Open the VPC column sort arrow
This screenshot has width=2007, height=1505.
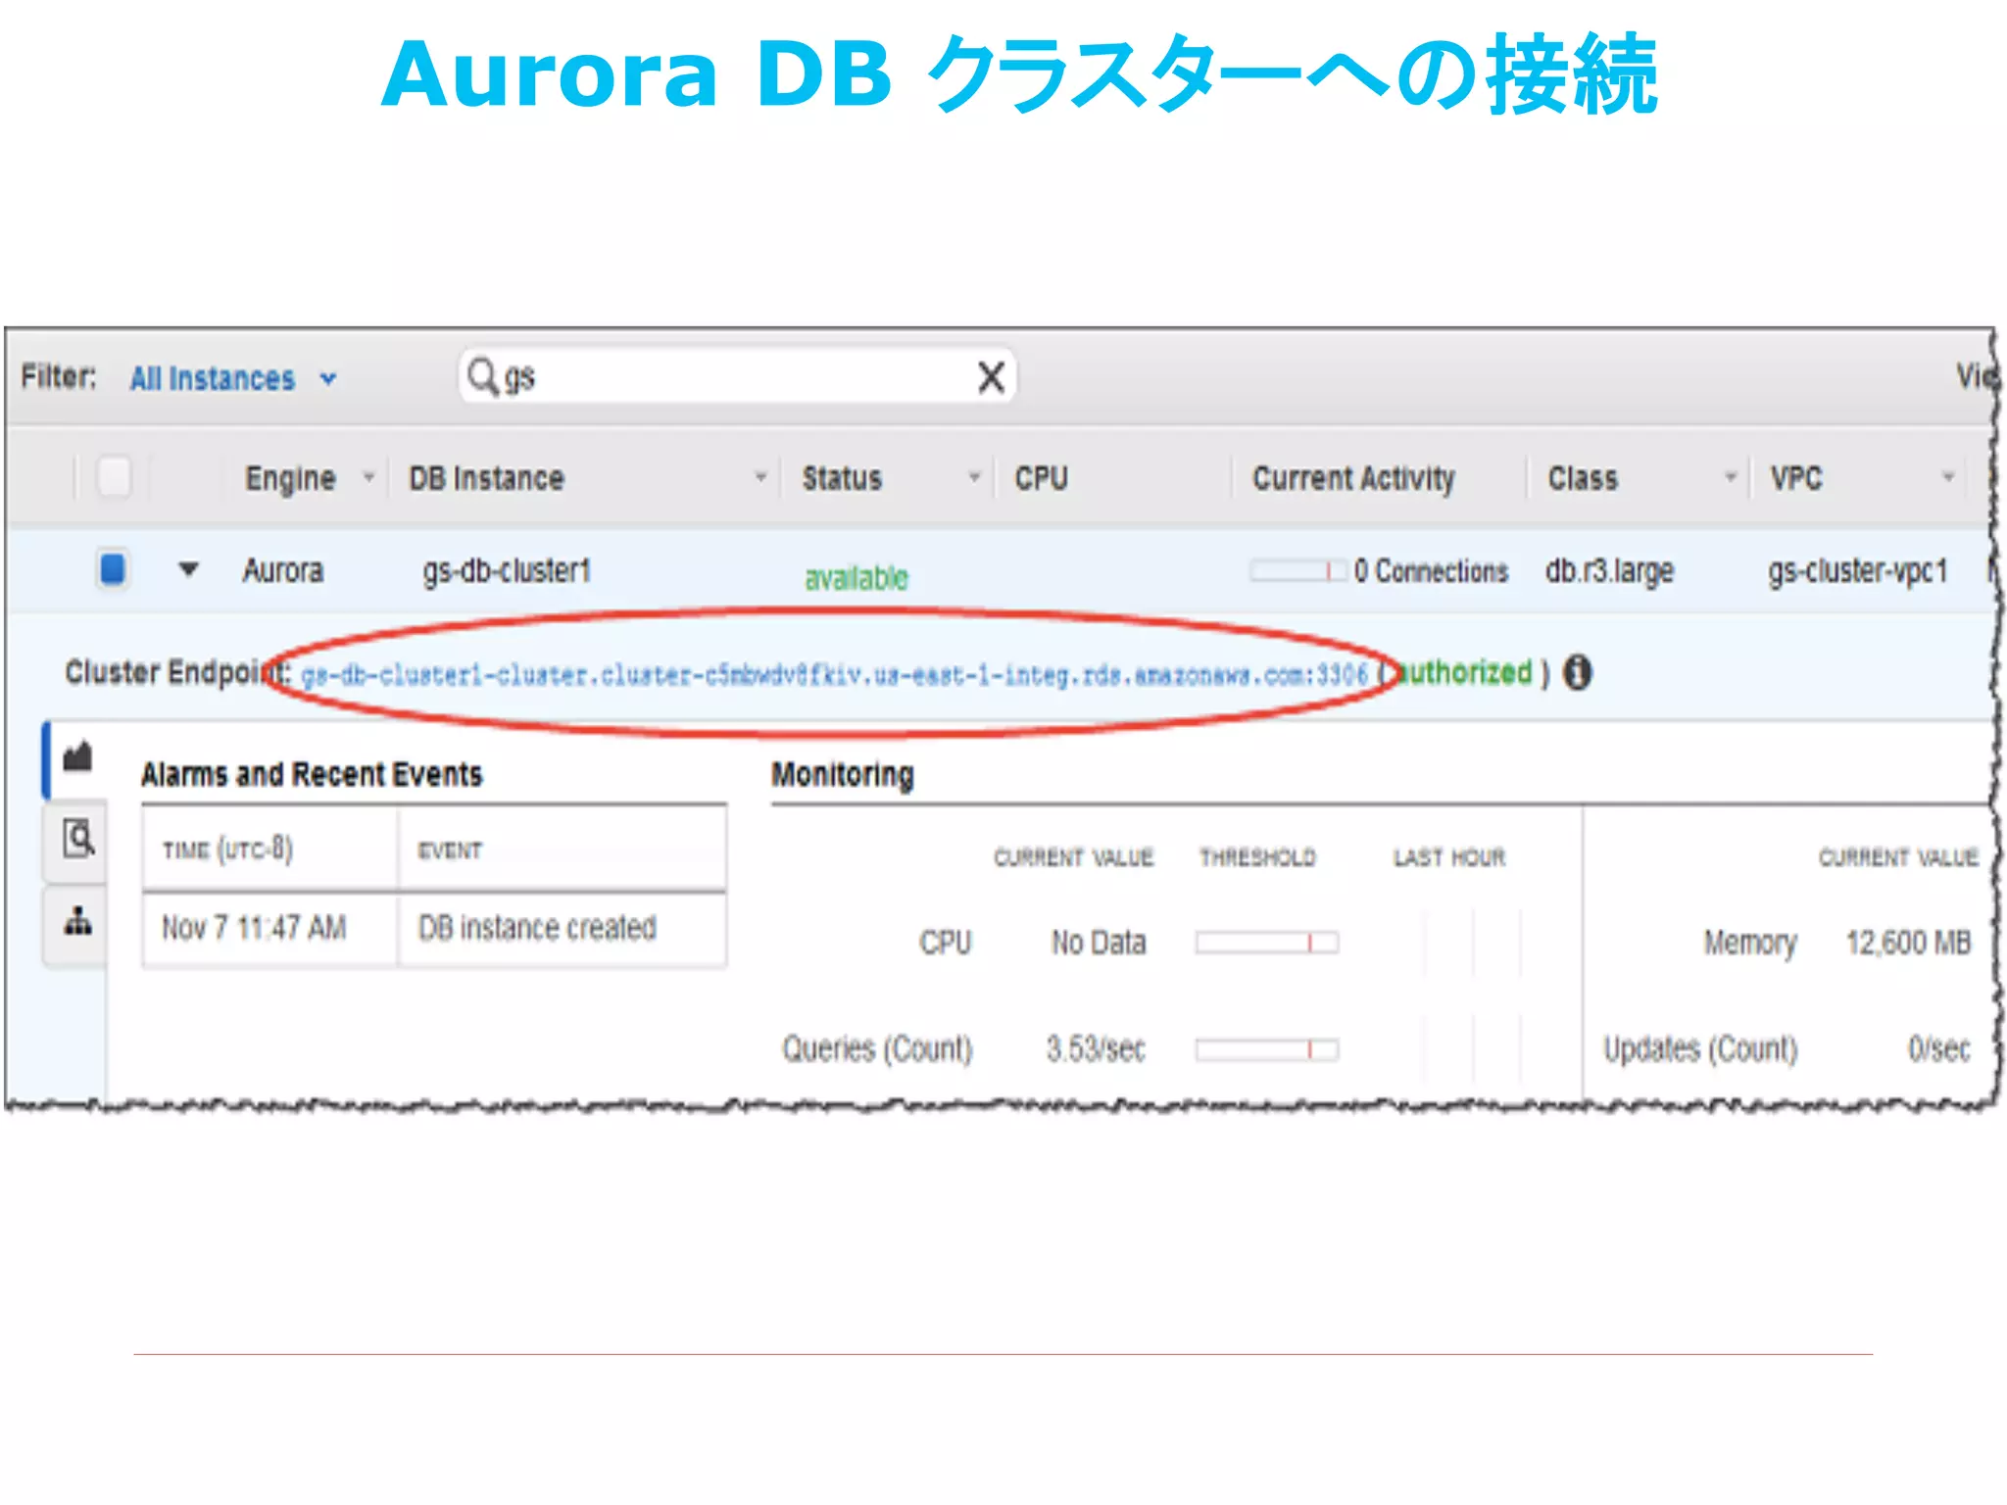point(1948,477)
